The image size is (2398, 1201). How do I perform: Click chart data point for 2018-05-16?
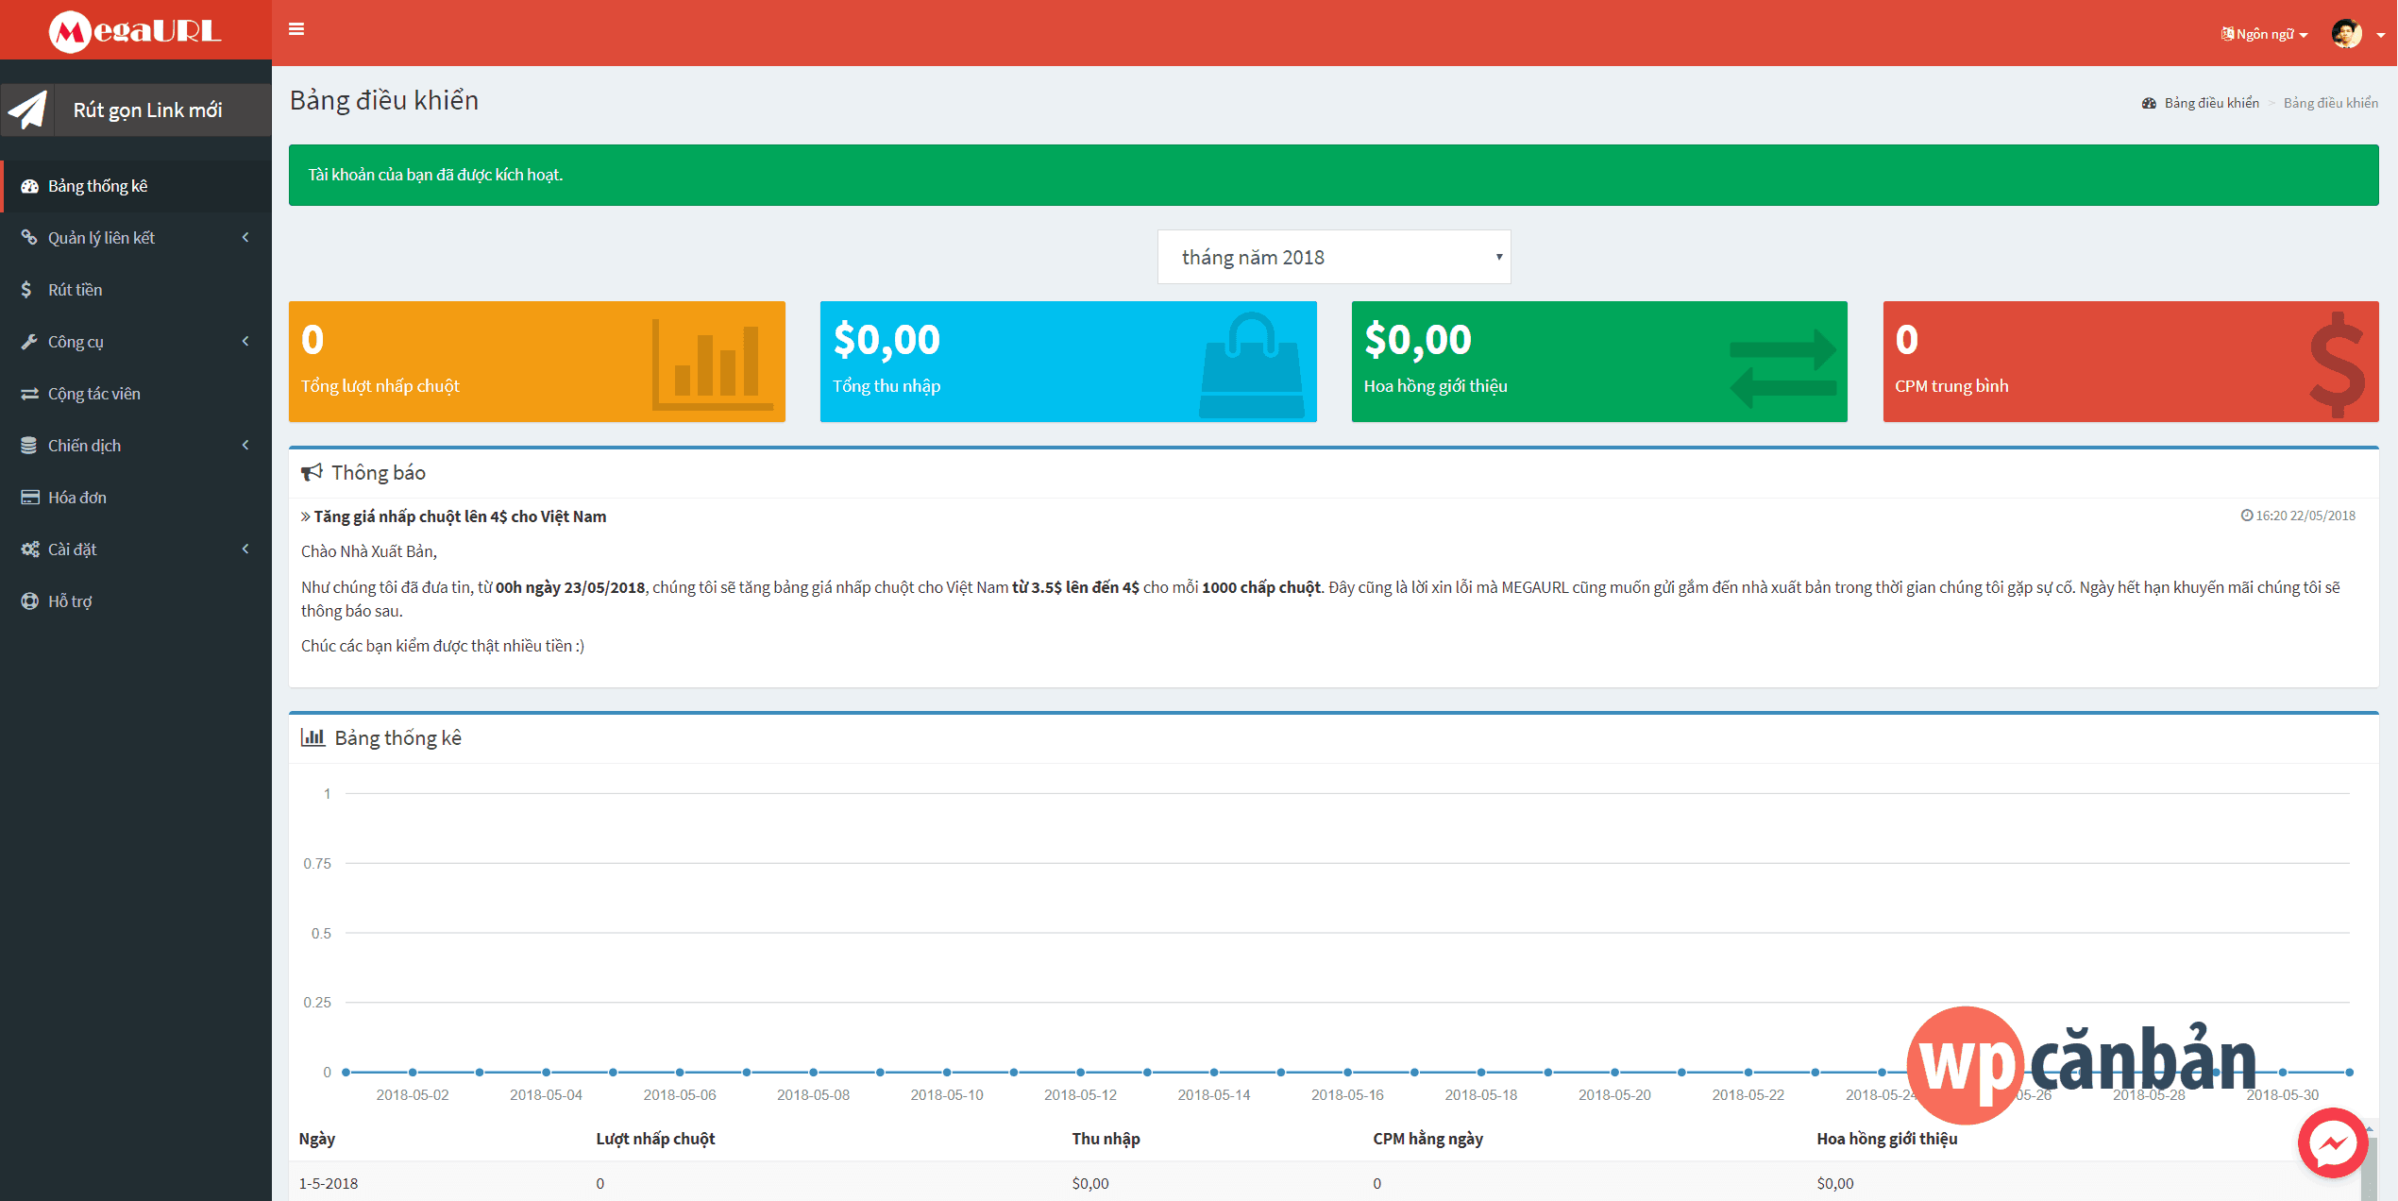point(1348,1073)
